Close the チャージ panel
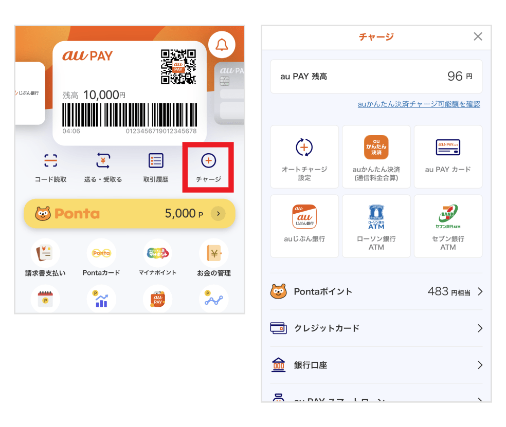 478,36
